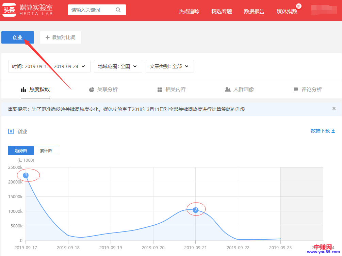Click the data download arrow icon
The height and width of the screenshot is (256, 342).
click(x=333, y=131)
